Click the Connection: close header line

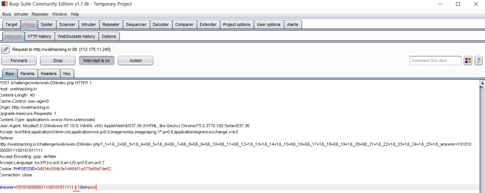pyautogui.click(x=16, y=175)
